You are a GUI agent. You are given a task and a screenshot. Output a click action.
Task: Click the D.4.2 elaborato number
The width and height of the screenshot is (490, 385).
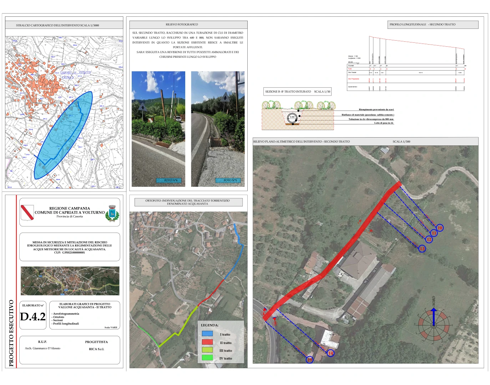(33, 317)
